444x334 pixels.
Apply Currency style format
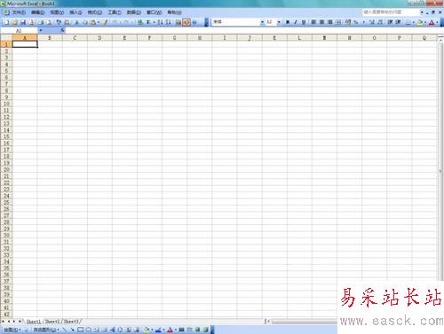(348, 22)
